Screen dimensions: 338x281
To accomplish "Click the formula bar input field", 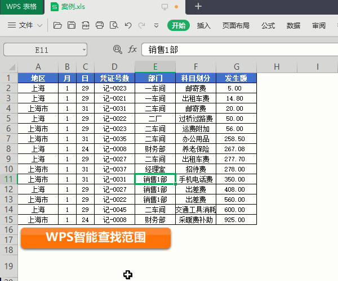I will tap(237, 49).
